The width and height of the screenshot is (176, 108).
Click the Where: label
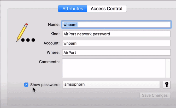(x=53, y=52)
